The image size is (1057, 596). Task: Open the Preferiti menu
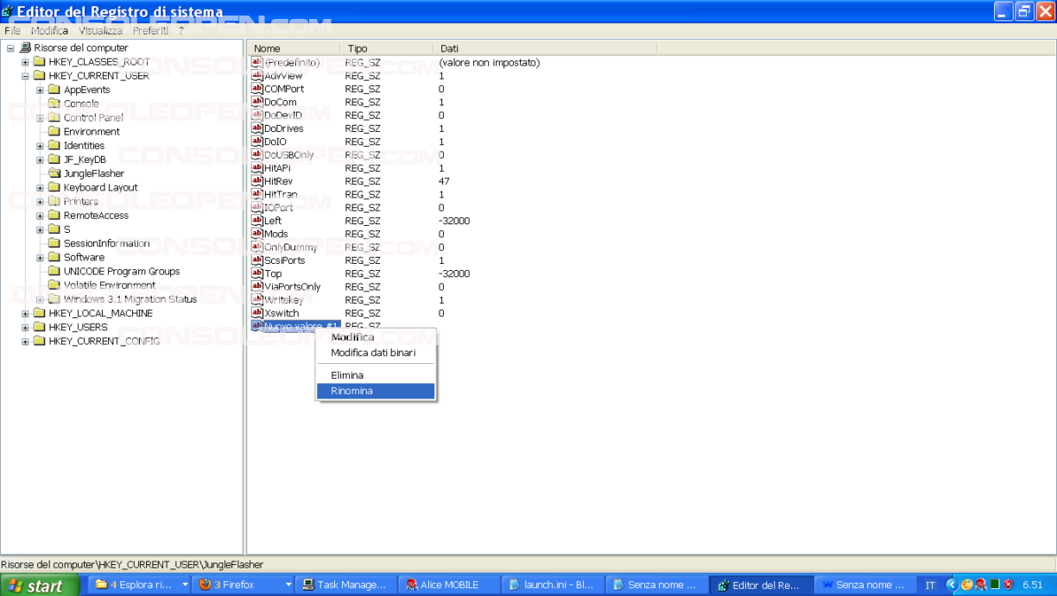point(150,30)
